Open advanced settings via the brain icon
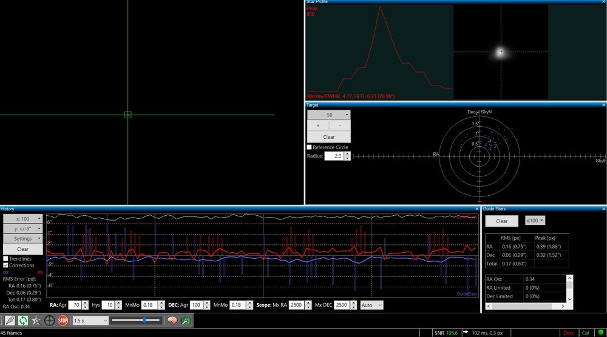 click(172, 320)
